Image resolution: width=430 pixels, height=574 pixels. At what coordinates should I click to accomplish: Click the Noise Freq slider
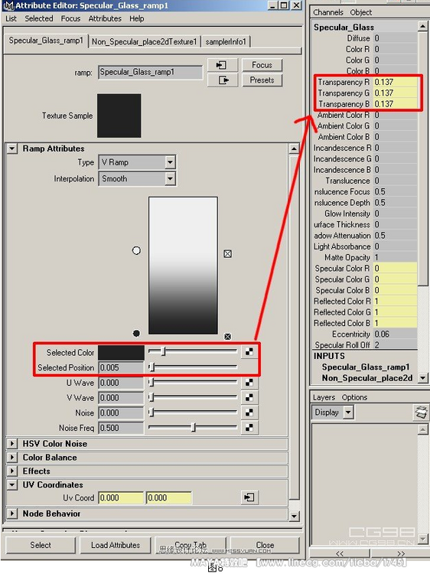(x=193, y=427)
